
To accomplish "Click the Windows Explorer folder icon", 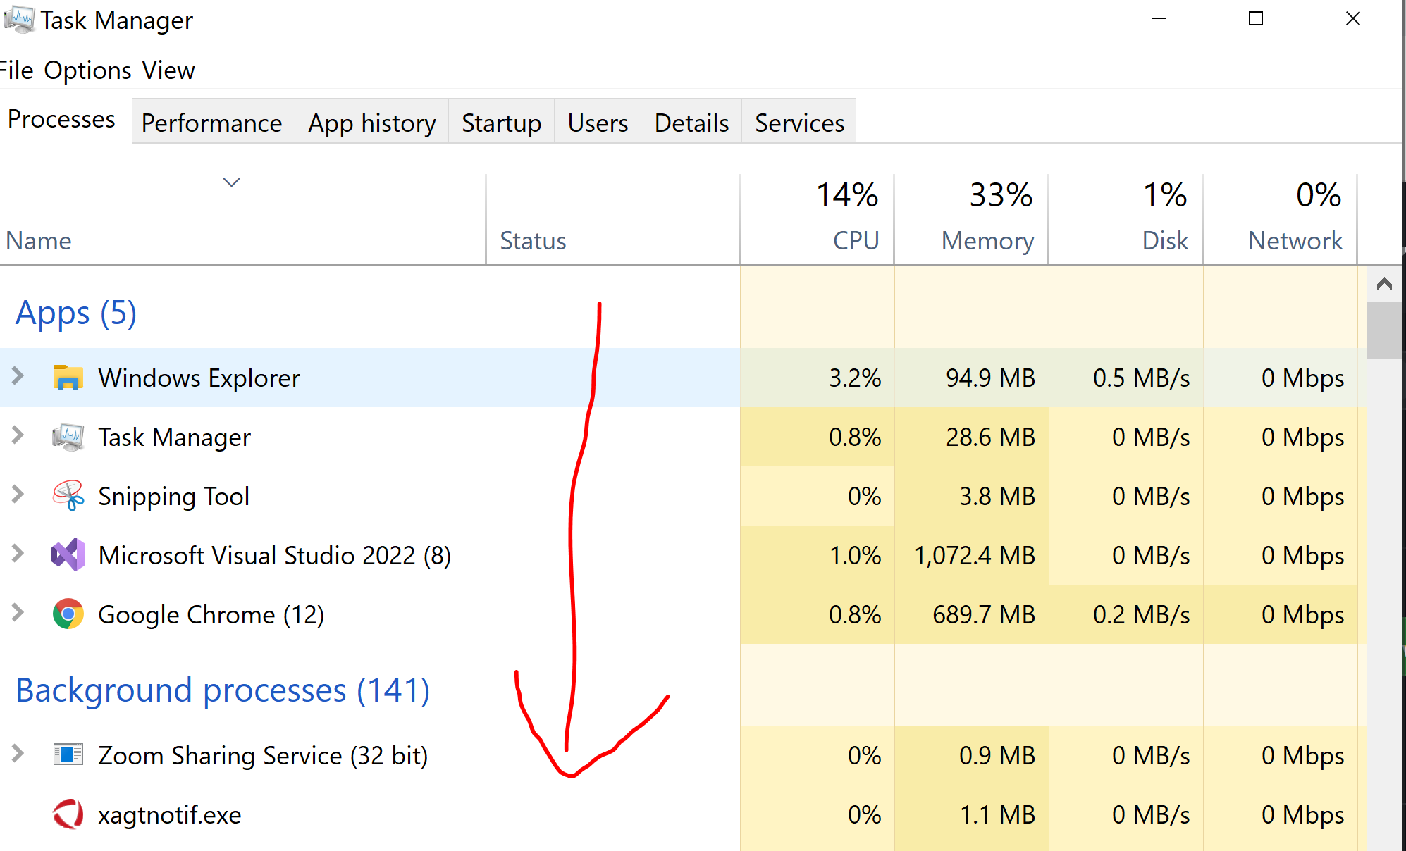I will [x=68, y=378].
